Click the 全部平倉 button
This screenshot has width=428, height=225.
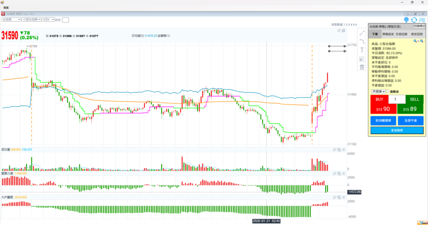[x=410, y=120]
